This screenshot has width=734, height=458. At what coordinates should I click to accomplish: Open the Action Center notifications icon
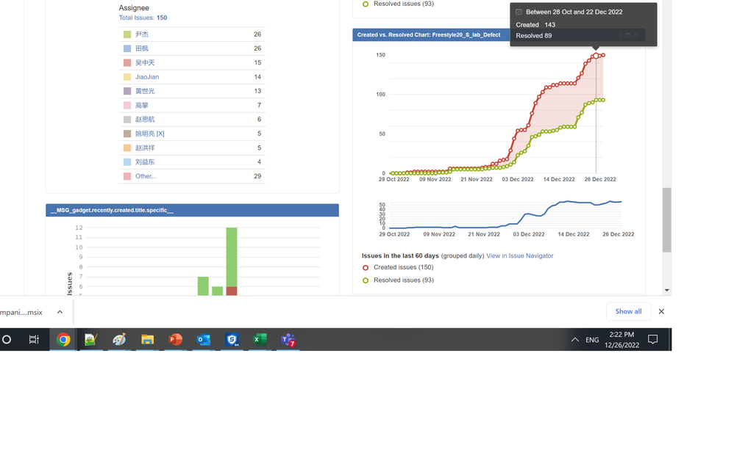652,340
